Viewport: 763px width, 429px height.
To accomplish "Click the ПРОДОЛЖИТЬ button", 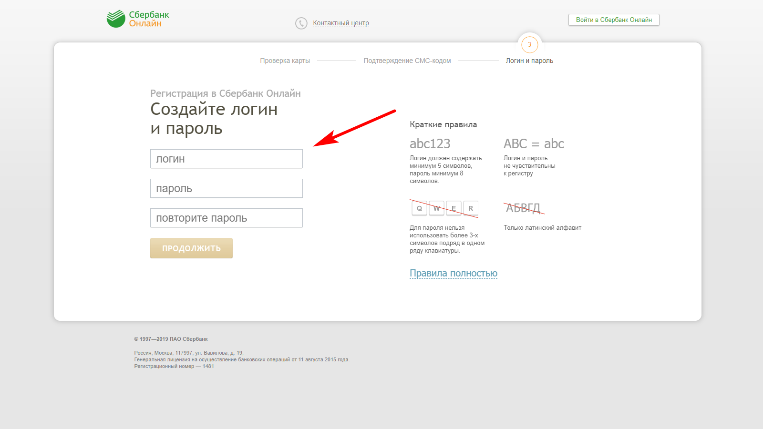I will tap(191, 248).
